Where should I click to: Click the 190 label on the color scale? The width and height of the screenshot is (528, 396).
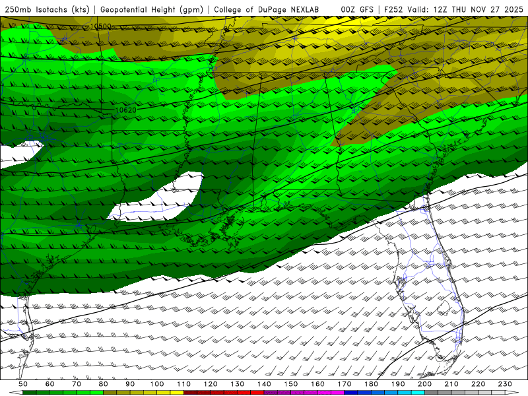[x=398, y=384]
